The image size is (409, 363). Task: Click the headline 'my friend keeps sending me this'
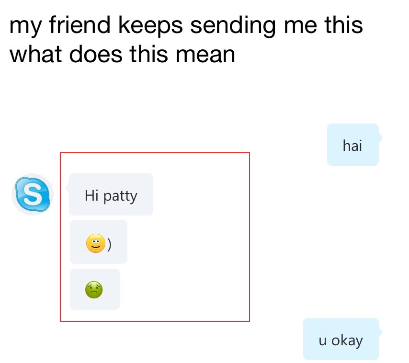coord(186,25)
